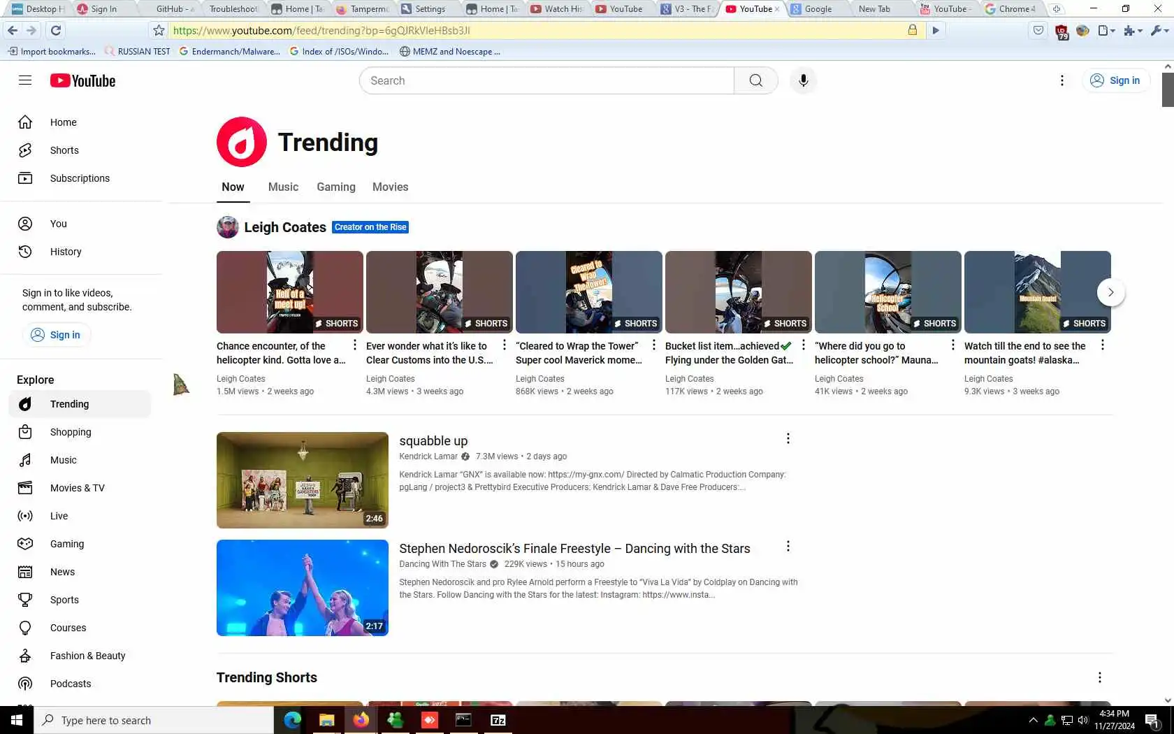This screenshot has height=734, width=1174.
Task: Go to Home in the sidebar
Action: (81, 122)
